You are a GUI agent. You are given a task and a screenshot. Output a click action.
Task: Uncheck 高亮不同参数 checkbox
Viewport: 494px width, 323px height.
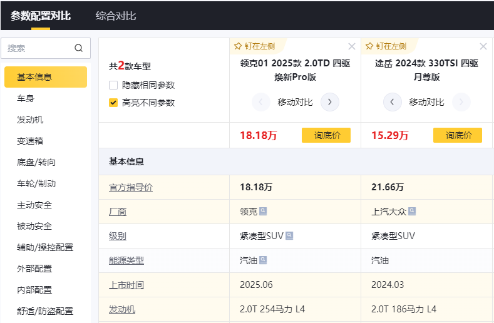113,103
